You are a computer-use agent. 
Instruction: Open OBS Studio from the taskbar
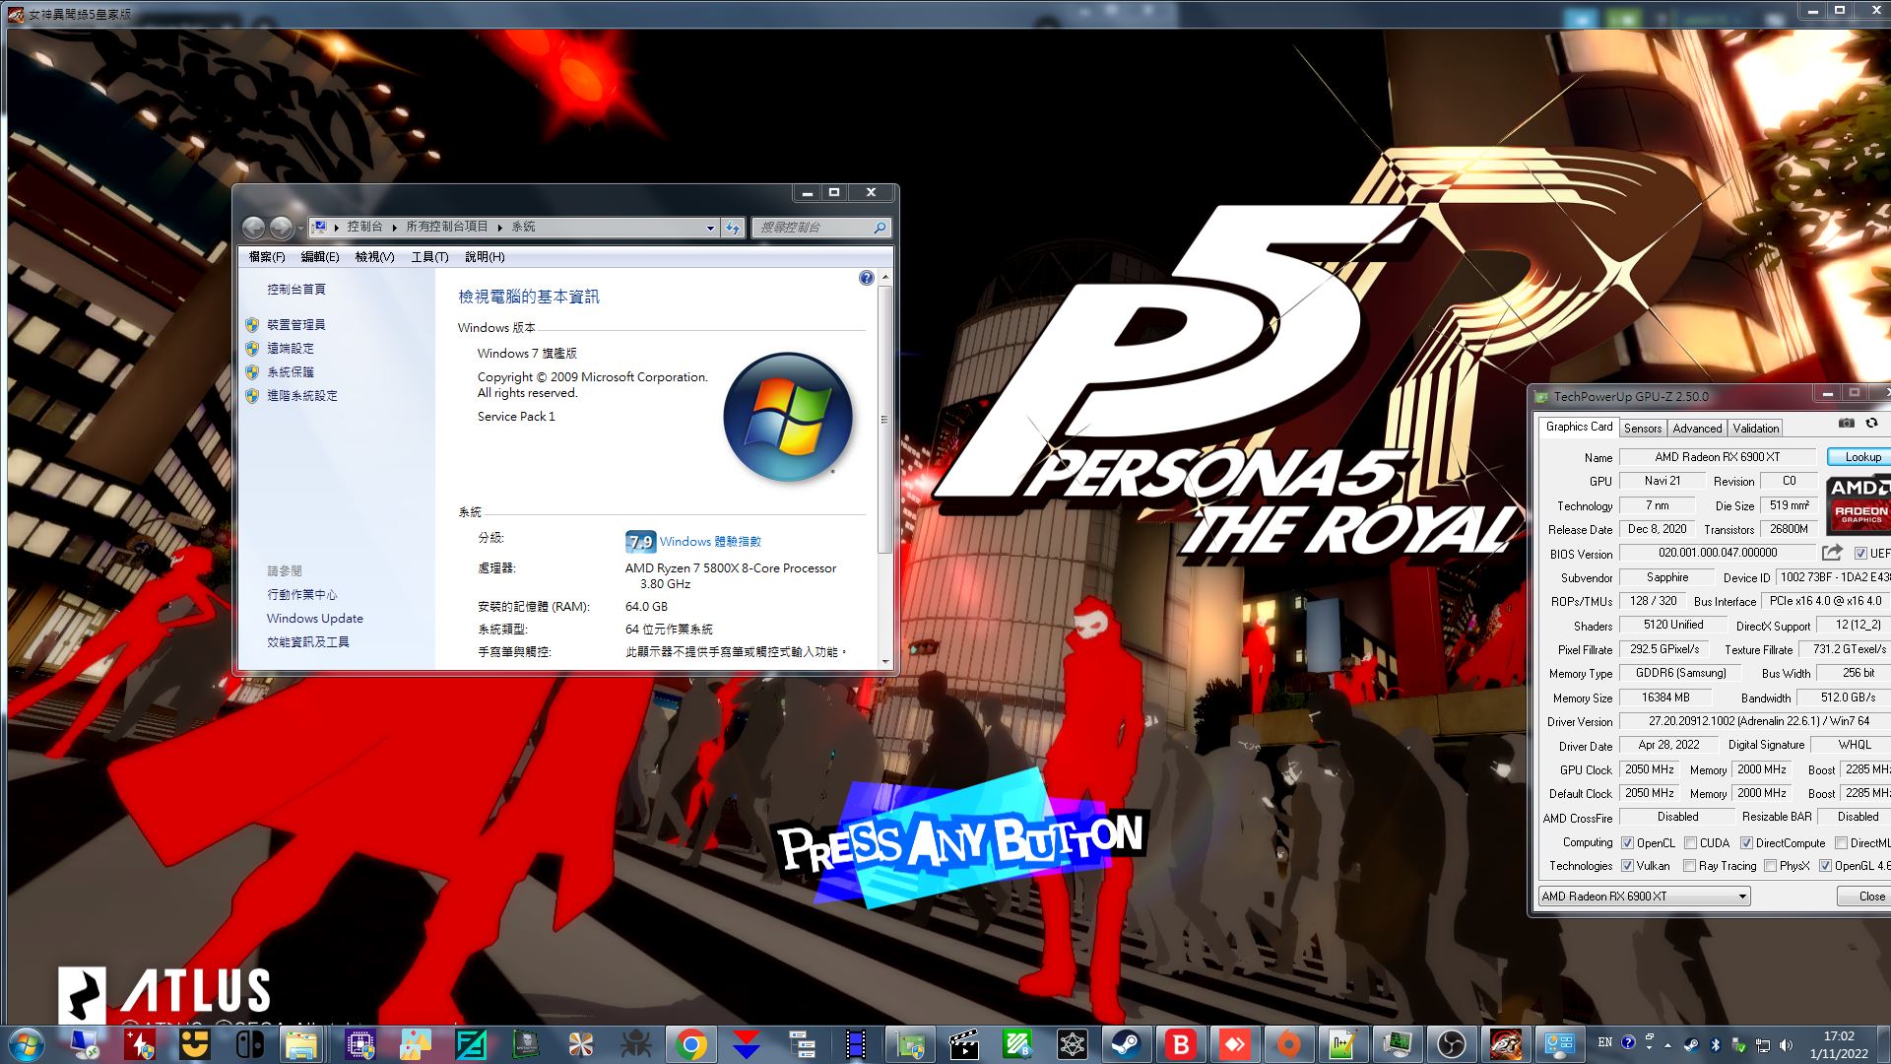1451,1044
